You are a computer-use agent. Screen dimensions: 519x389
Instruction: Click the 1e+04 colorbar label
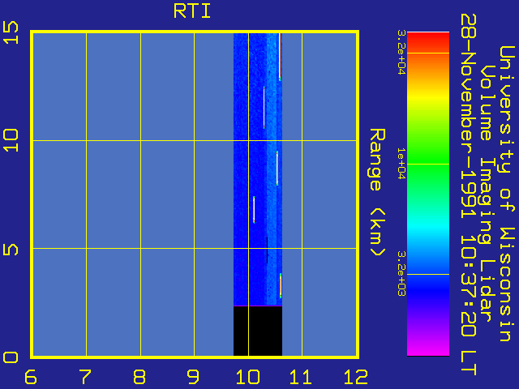pyautogui.click(x=401, y=164)
